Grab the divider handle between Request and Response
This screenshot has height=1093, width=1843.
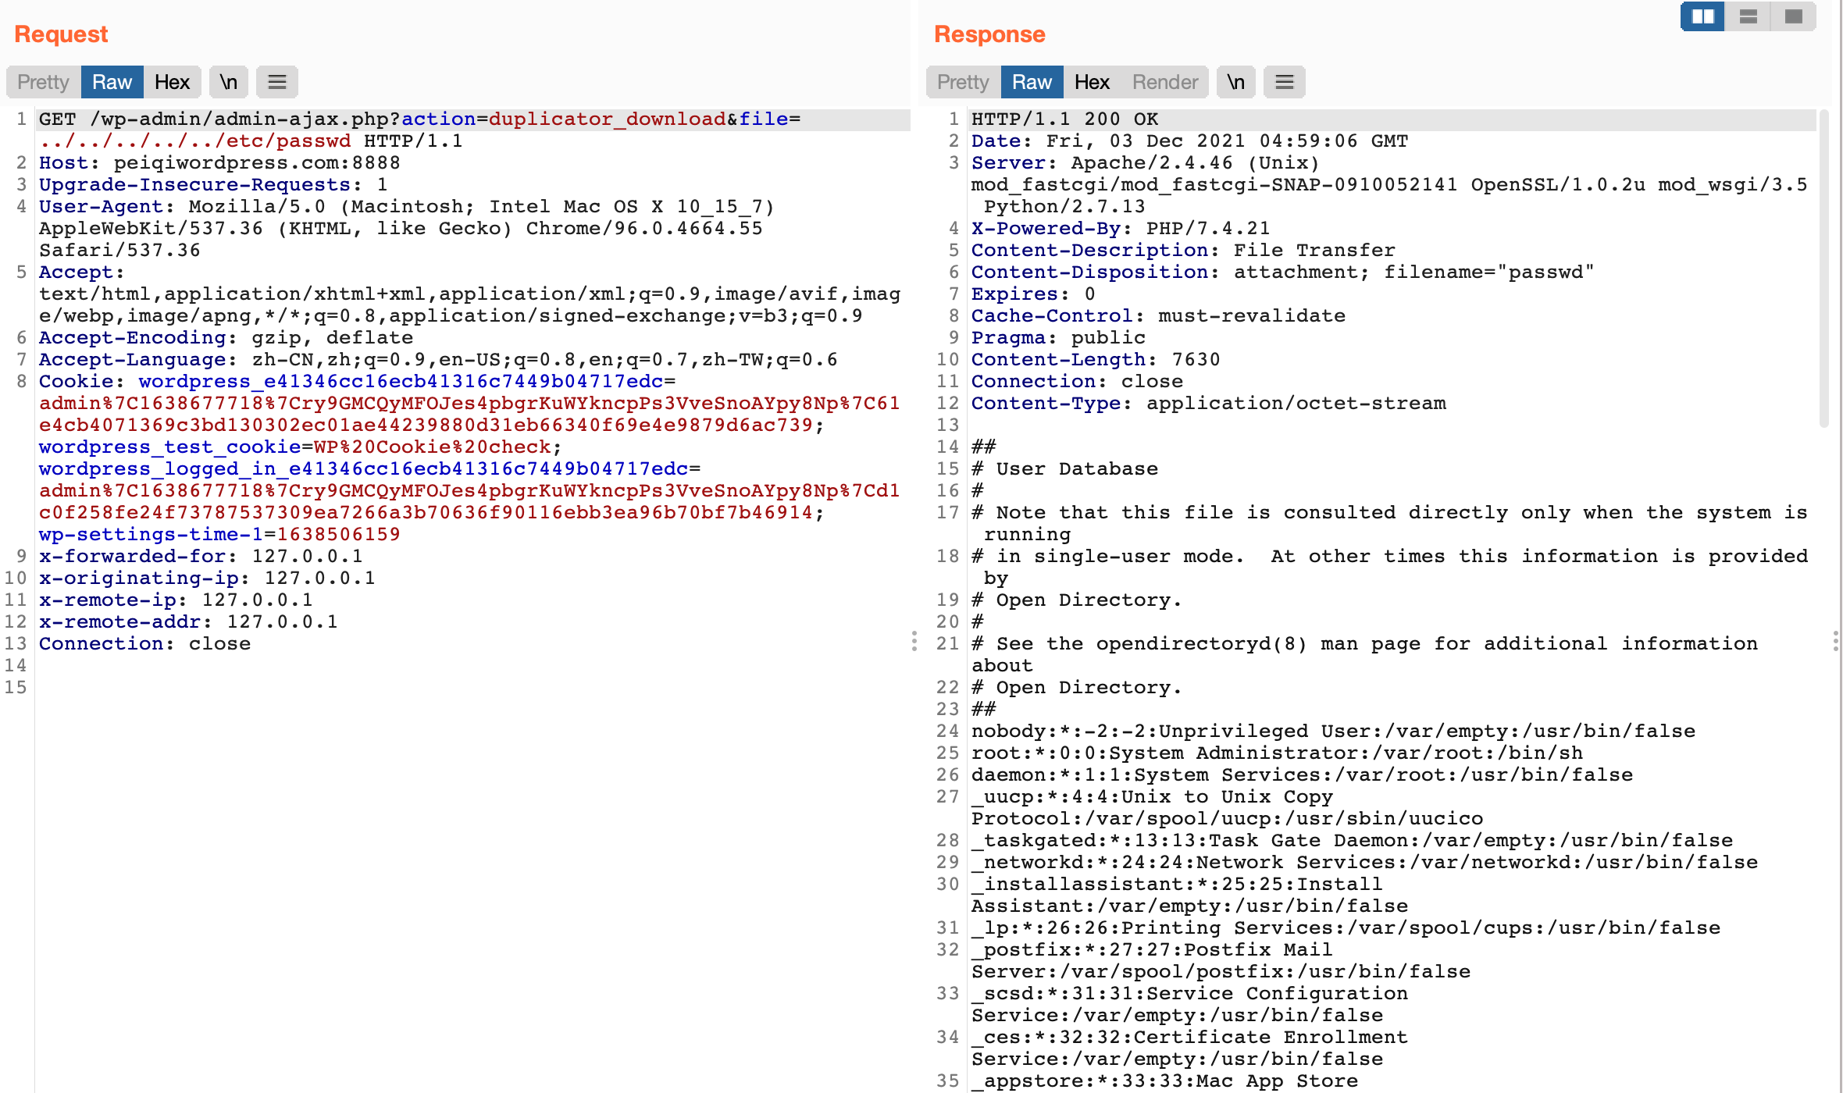(914, 641)
